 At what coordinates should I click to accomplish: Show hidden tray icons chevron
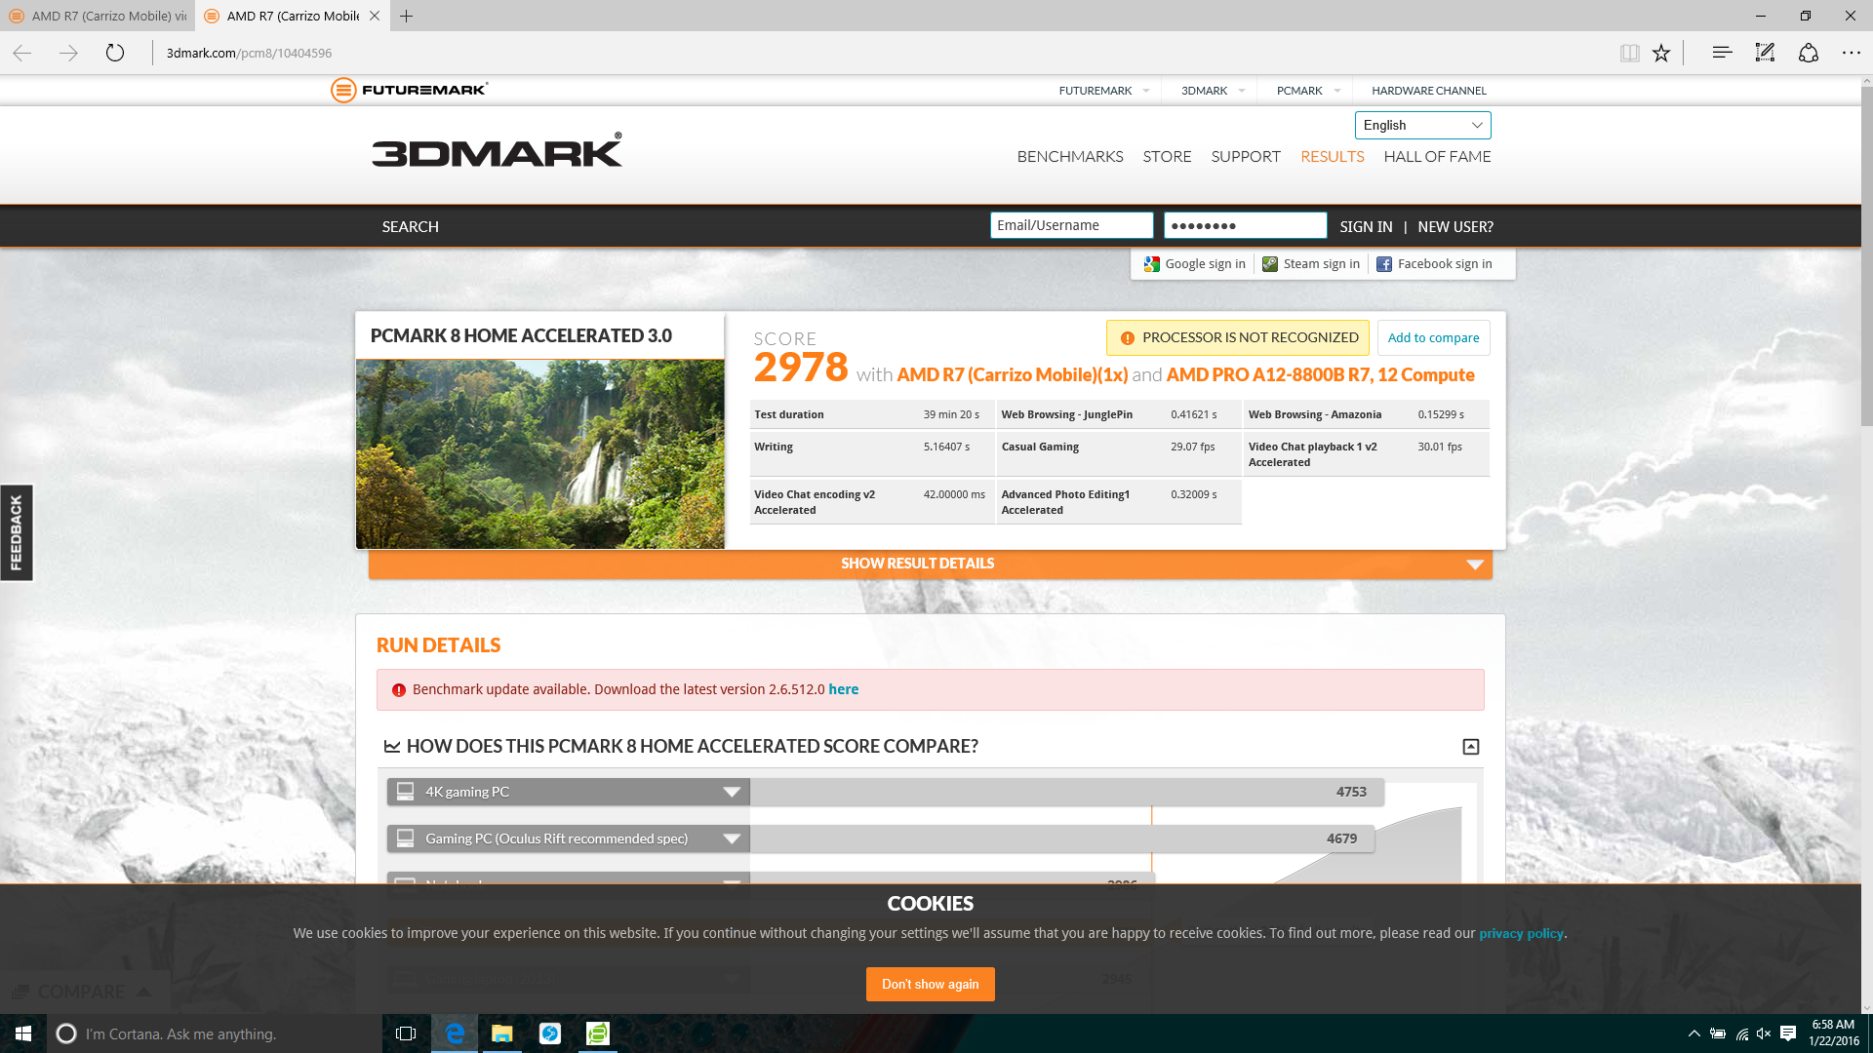1694,1033
